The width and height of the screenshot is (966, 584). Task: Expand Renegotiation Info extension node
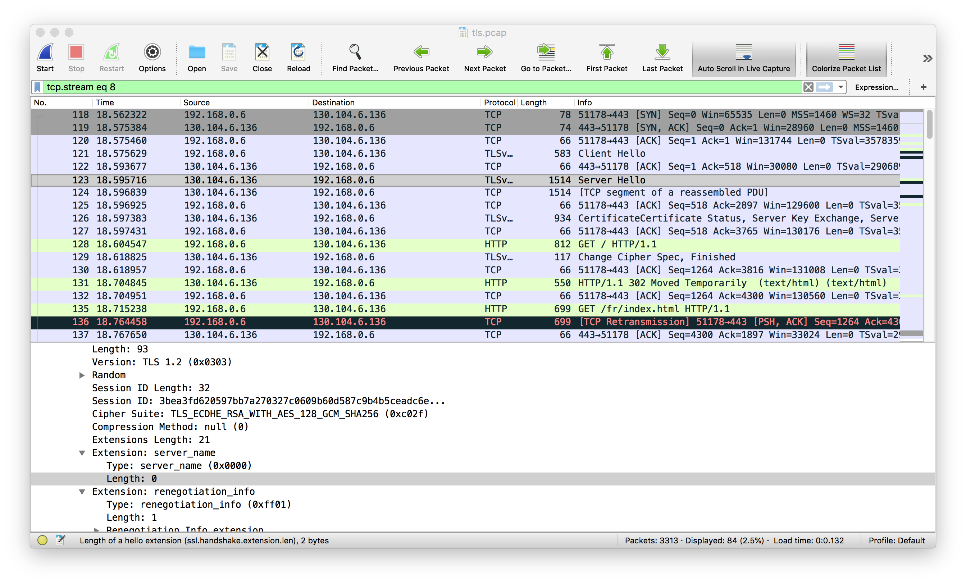pyautogui.click(x=96, y=529)
